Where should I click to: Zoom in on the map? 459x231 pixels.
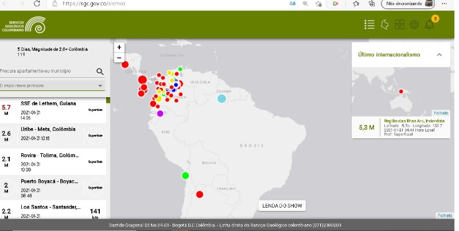119,47
